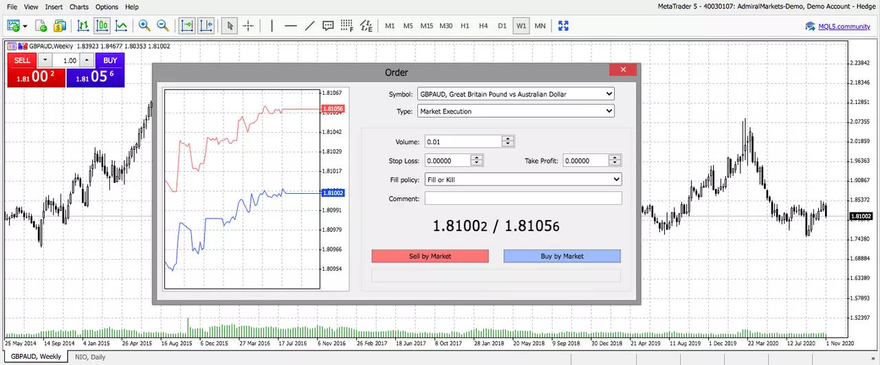880x365 pixels.
Task: Open the Insert menu
Action: (54, 7)
